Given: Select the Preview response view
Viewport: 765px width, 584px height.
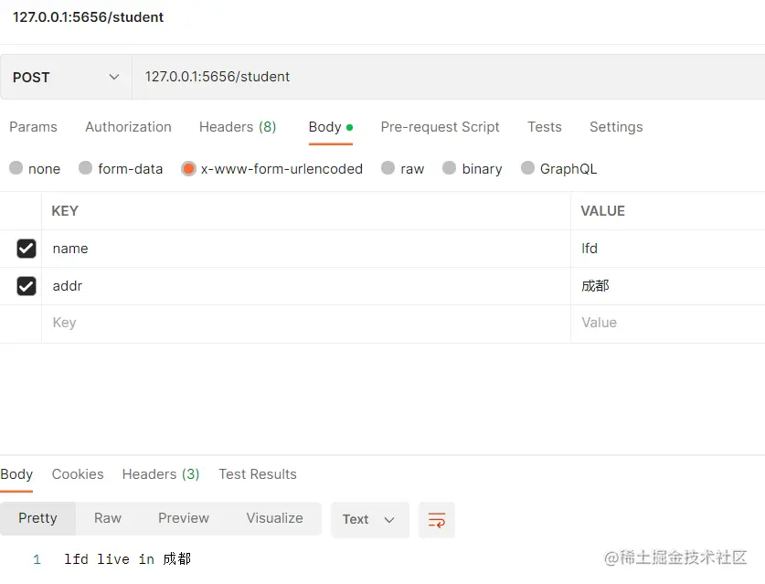Looking at the screenshot, I should tap(184, 518).
